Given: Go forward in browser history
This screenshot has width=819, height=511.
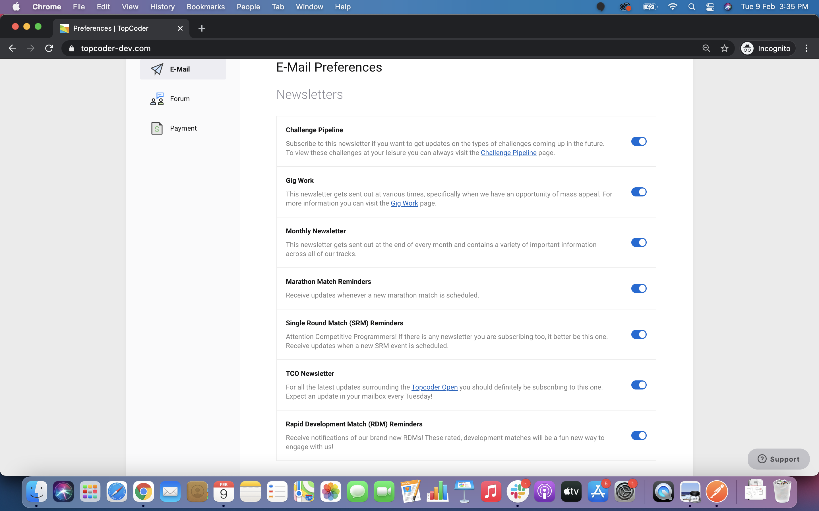Looking at the screenshot, I should (x=31, y=48).
